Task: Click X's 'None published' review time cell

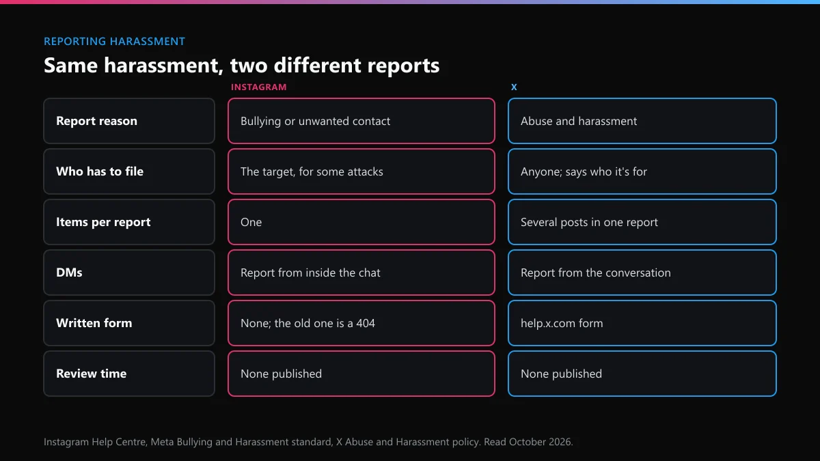Action: [x=642, y=374]
